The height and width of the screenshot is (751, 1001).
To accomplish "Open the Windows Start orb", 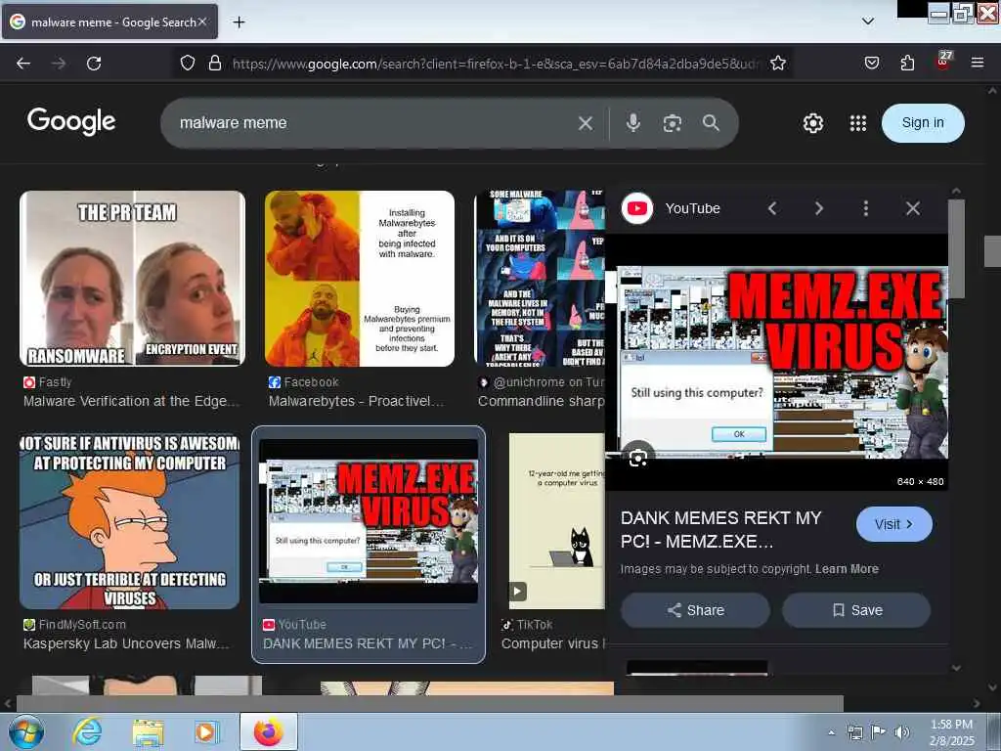I will coord(26,731).
